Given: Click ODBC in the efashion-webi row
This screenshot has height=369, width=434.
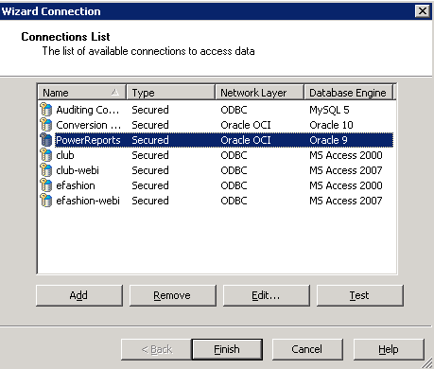Looking at the screenshot, I should click(x=234, y=201).
